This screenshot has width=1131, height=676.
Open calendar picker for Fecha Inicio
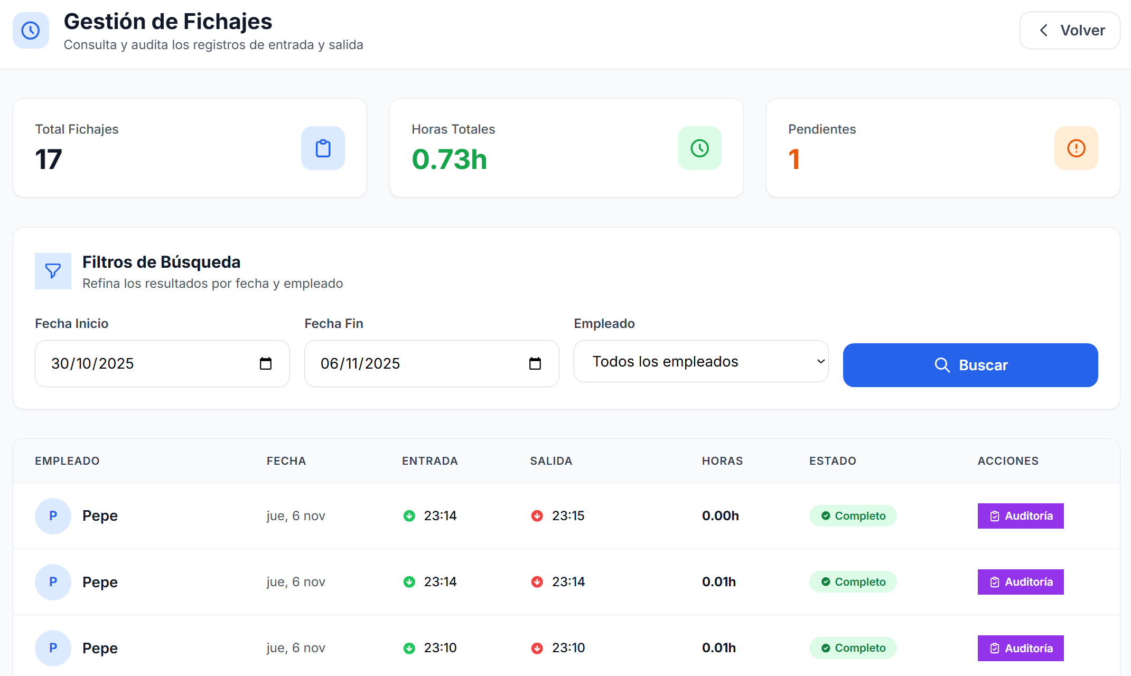pyautogui.click(x=266, y=363)
